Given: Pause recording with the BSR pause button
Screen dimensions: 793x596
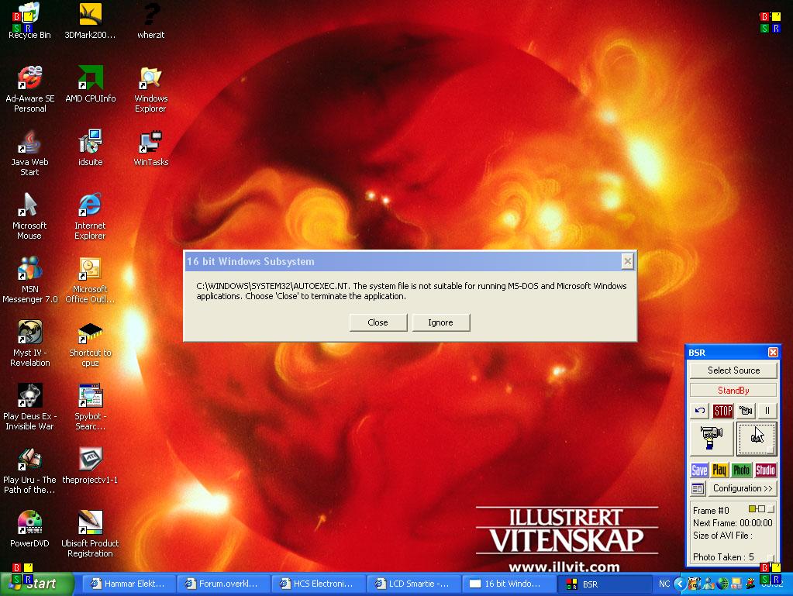Looking at the screenshot, I should 767,411.
